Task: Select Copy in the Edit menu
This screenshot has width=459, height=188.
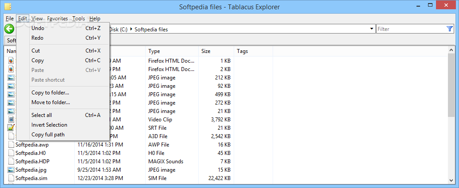Action: click(63, 60)
